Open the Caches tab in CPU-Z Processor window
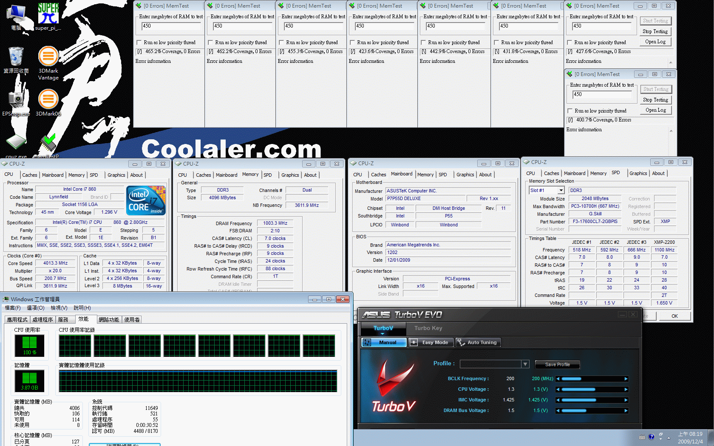This screenshot has width=714, height=446. coord(29,175)
